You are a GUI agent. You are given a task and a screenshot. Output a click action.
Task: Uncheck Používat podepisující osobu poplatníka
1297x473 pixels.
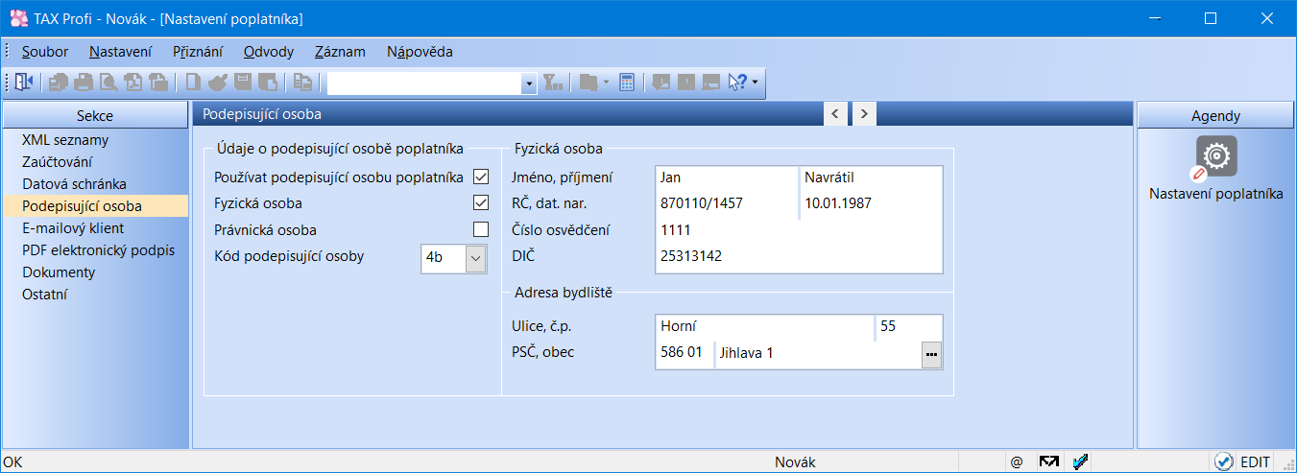pos(481,177)
